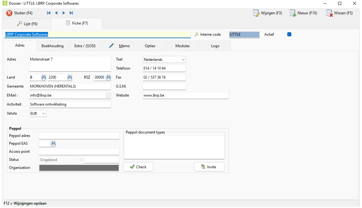The height and width of the screenshot is (208, 362).
Task: Click the dark Organization color field
Action: [79, 168]
